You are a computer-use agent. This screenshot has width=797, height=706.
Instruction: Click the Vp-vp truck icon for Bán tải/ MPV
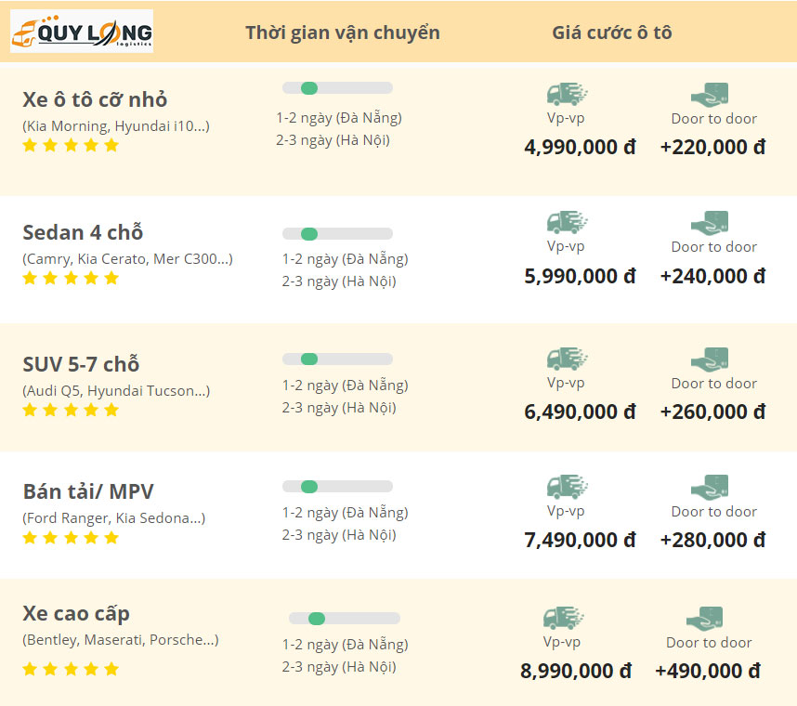[568, 487]
